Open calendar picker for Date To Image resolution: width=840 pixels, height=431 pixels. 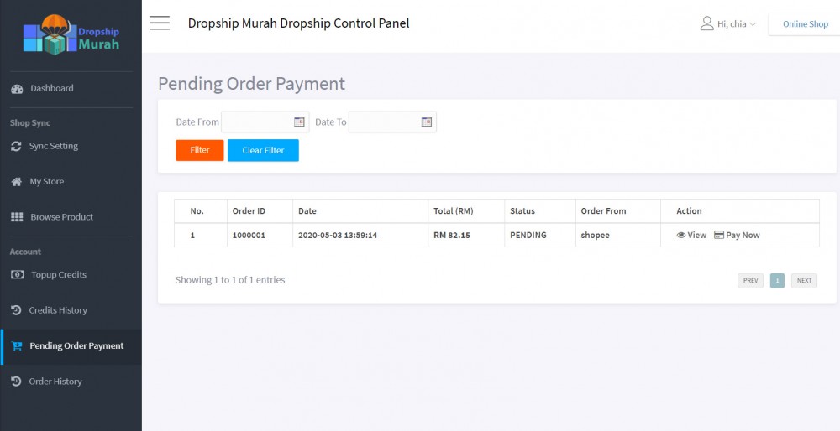tap(427, 122)
